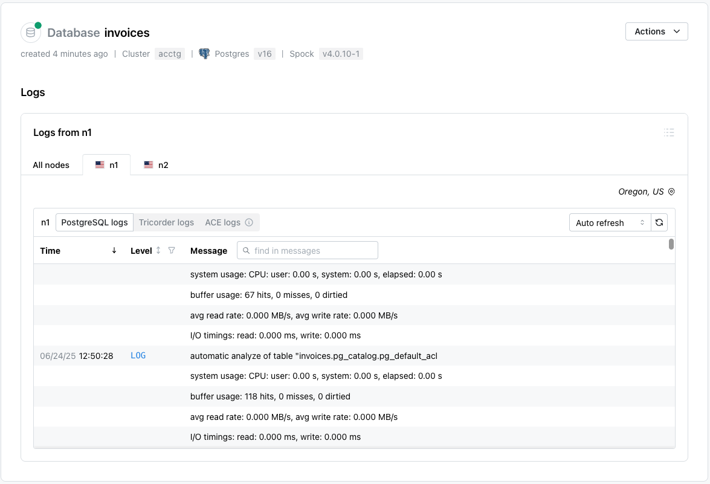Viewport: 710px width, 484px height.
Task: Click the US flag on the n1 tab
Action: click(x=100, y=164)
